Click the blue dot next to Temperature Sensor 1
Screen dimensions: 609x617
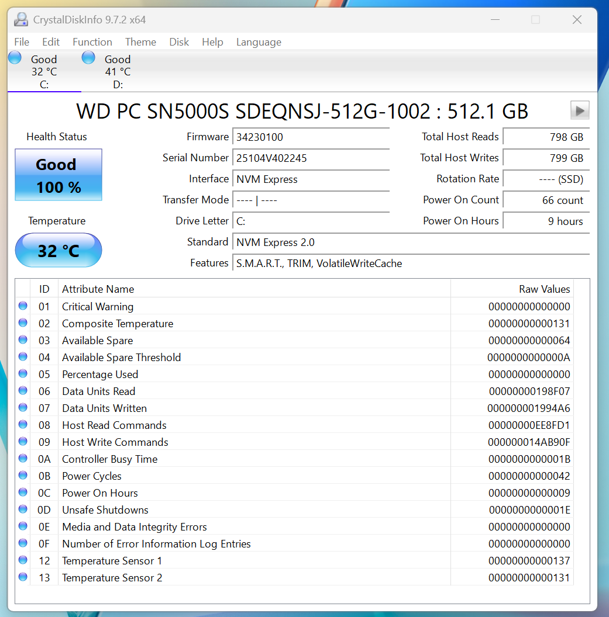click(22, 560)
